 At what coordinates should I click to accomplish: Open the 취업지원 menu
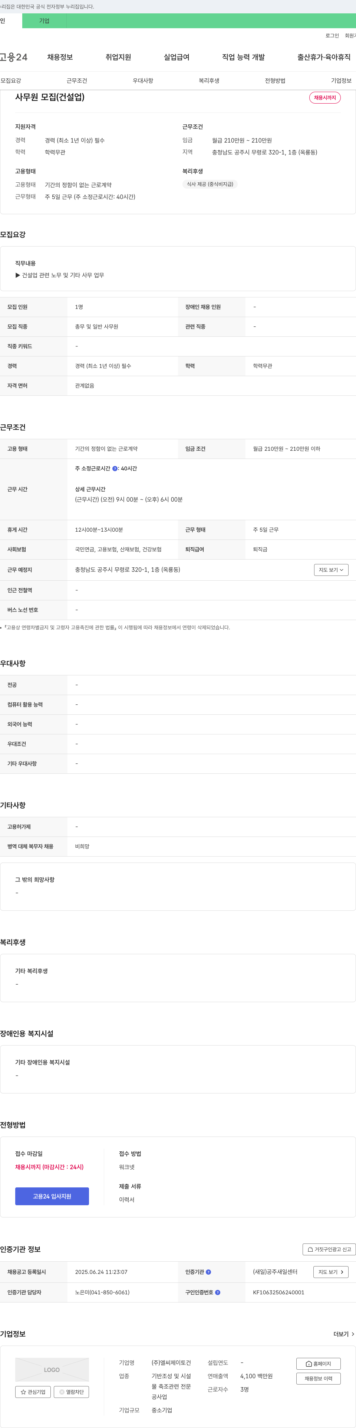pos(118,57)
